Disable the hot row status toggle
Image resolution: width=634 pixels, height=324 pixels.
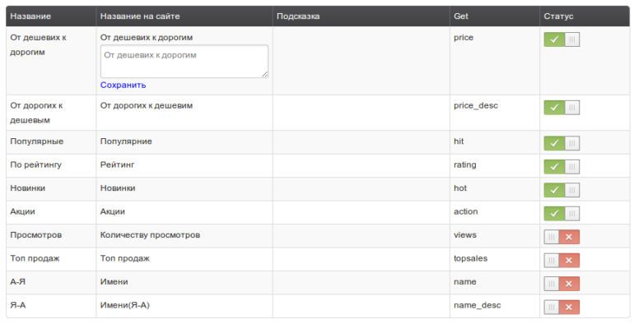pyautogui.click(x=562, y=190)
